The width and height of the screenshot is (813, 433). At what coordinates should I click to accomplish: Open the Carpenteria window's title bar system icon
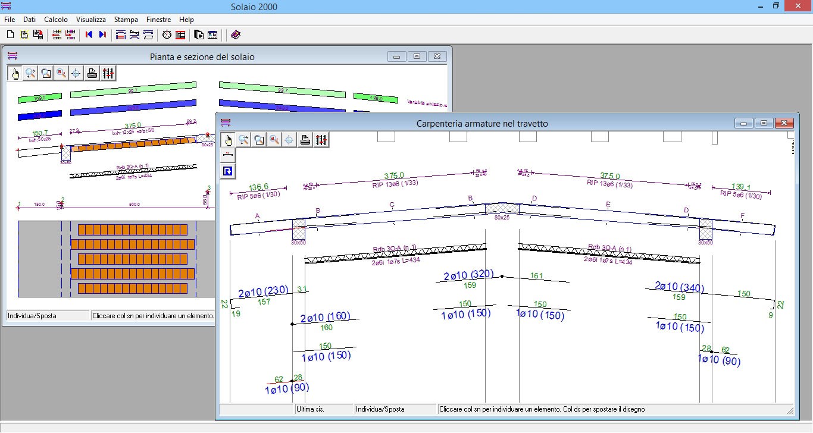226,123
